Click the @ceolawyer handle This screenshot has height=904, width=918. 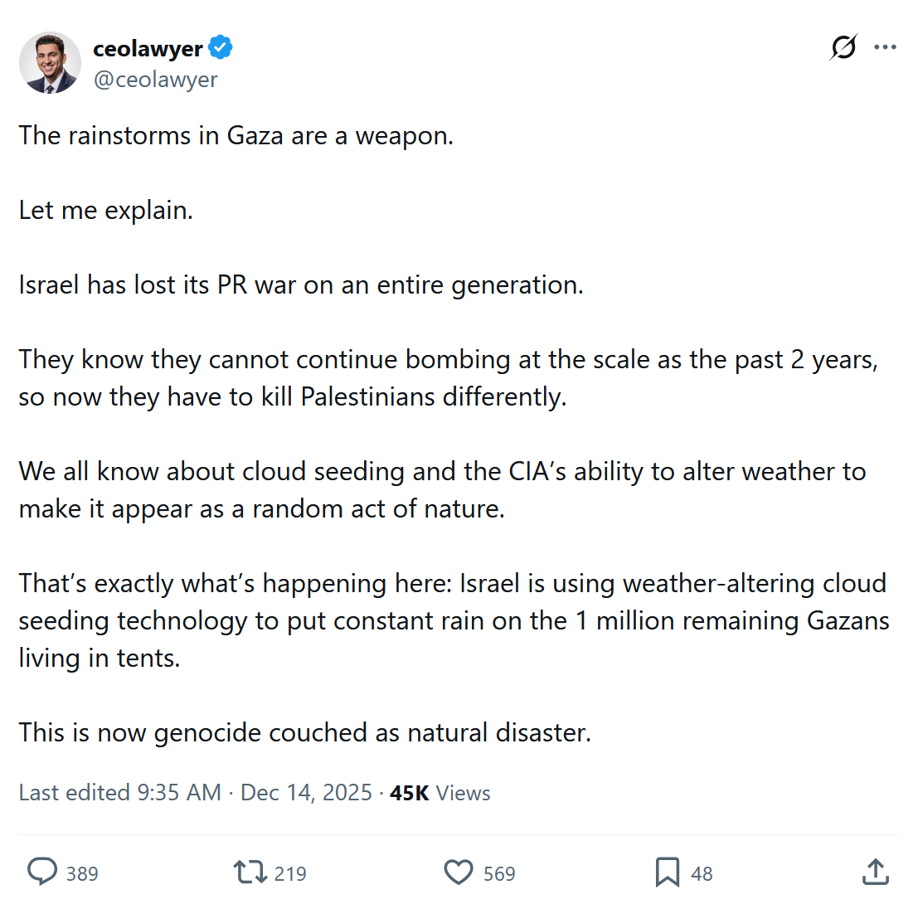155,79
